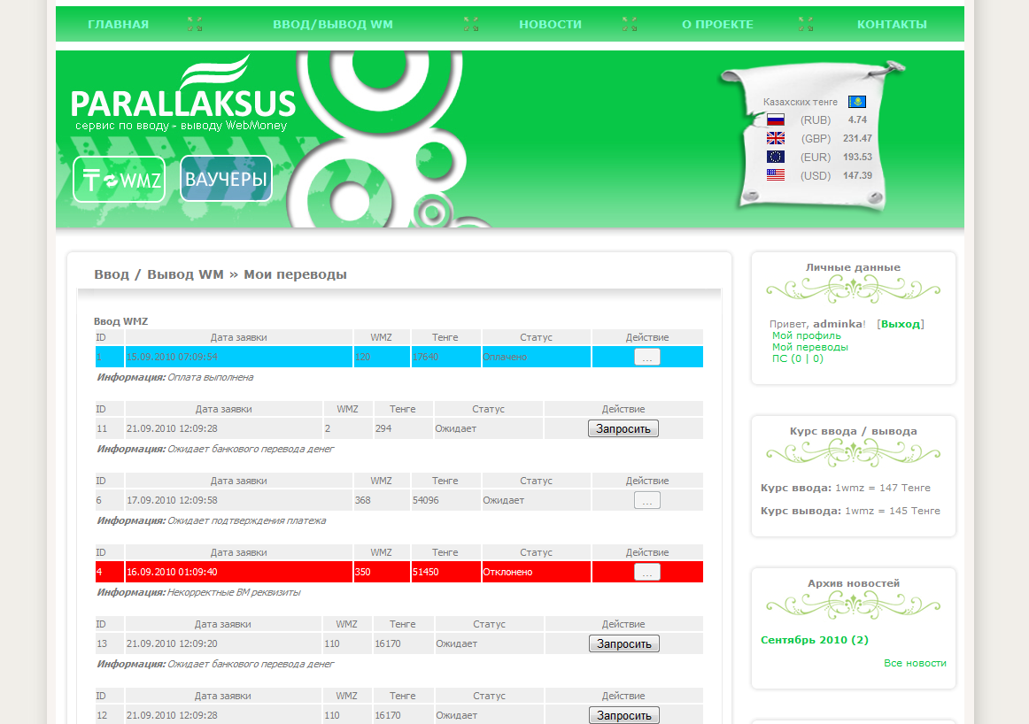Click Курс вывода rate text
Image resolution: width=1029 pixels, height=724 pixels.
[x=850, y=511]
